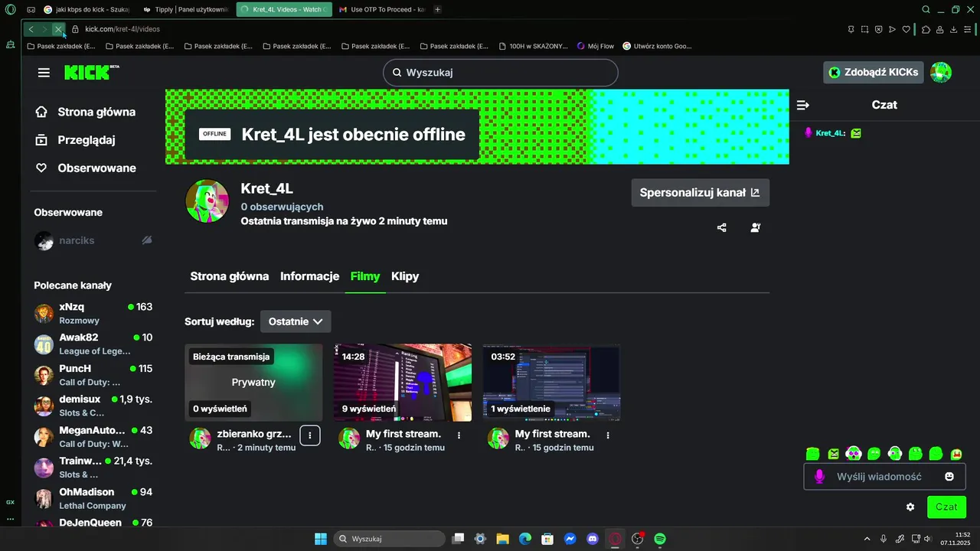Open a new browser tab with plus
Viewport: 980px width, 551px height.
(437, 9)
